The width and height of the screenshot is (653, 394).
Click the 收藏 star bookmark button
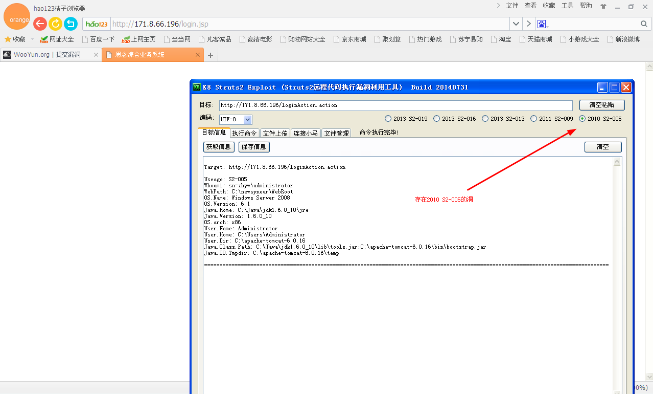[x=15, y=39]
